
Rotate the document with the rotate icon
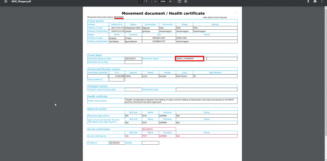pyautogui.click(x=186, y=2)
